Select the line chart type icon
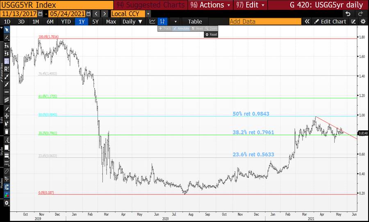 coord(153,21)
